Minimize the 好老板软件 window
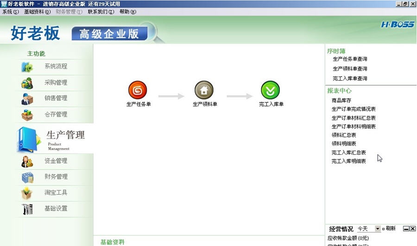 398,4
